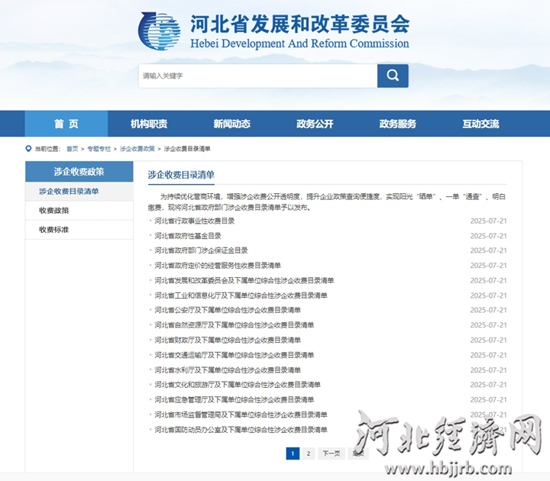This screenshot has height=481, width=550.
Task: Select the 新闻动态 navigation item
Action: coord(231,124)
